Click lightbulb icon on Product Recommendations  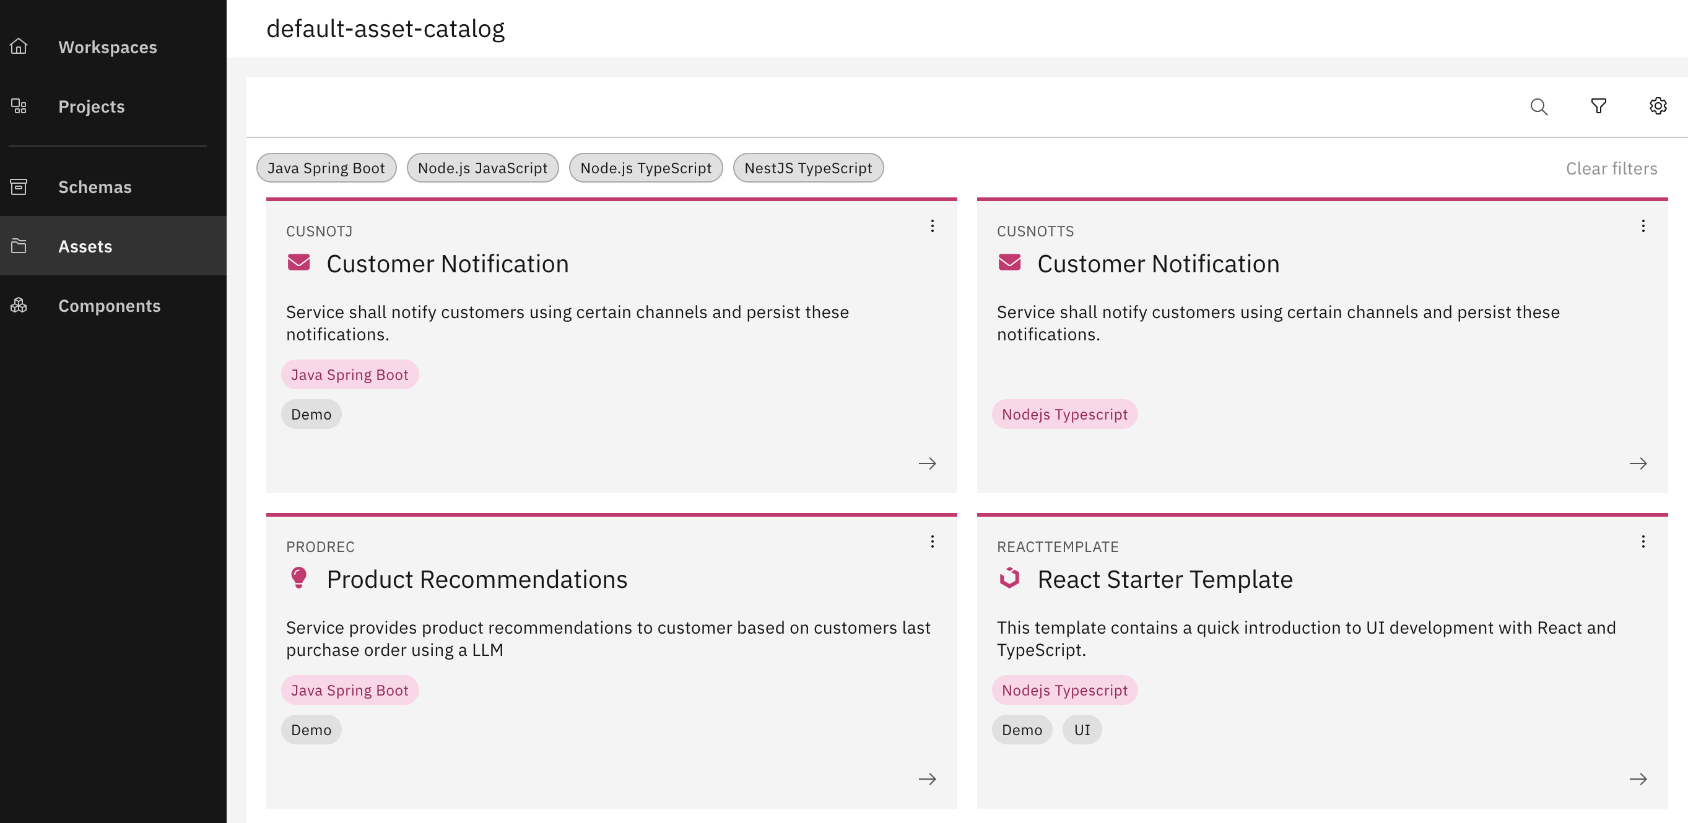coord(299,578)
